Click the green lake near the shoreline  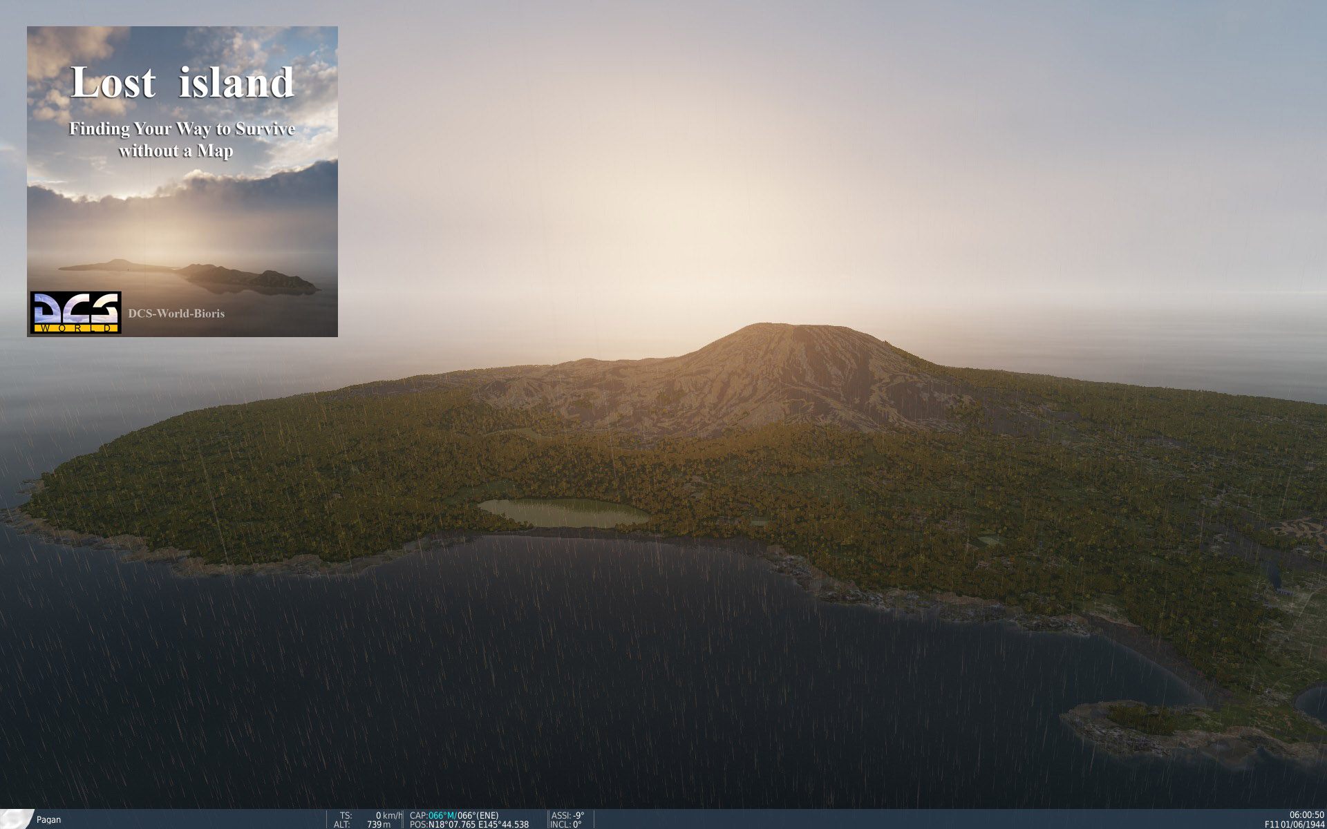coord(563,513)
